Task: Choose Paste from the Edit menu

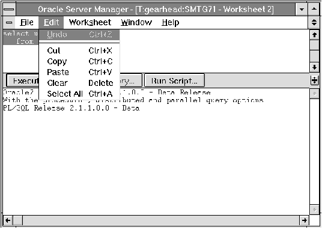Action: (79, 72)
